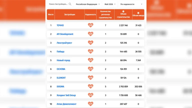The image size is (192, 108).
Task: Open the Новый город developer link
Action: (63, 60)
